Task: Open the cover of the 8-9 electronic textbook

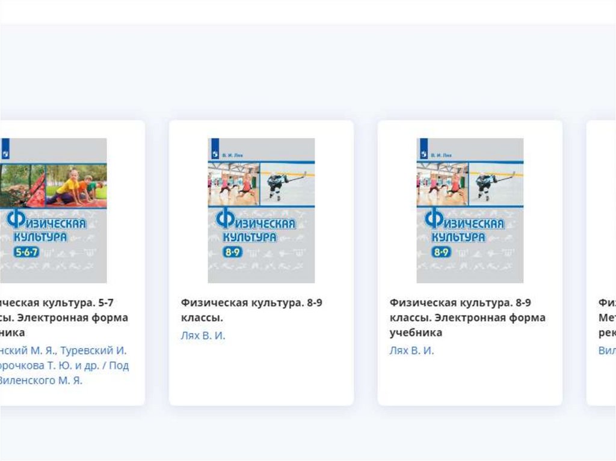Action: (x=470, y=210)
